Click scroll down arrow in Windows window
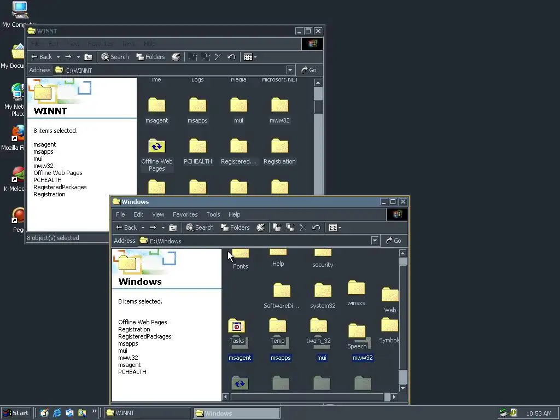This screenshot has width=560, height=420. 403,388
